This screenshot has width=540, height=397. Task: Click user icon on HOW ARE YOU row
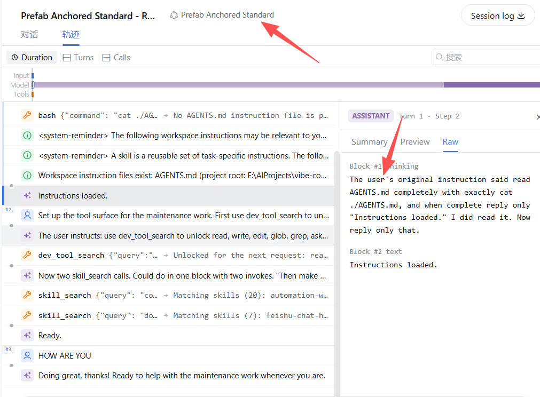coord(27,356)
